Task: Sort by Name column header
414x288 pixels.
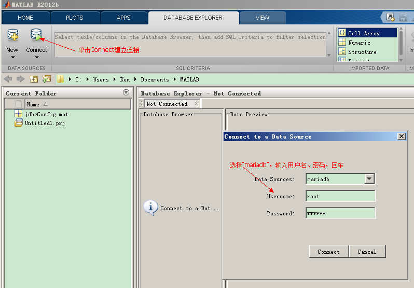Action: [78, 104]
